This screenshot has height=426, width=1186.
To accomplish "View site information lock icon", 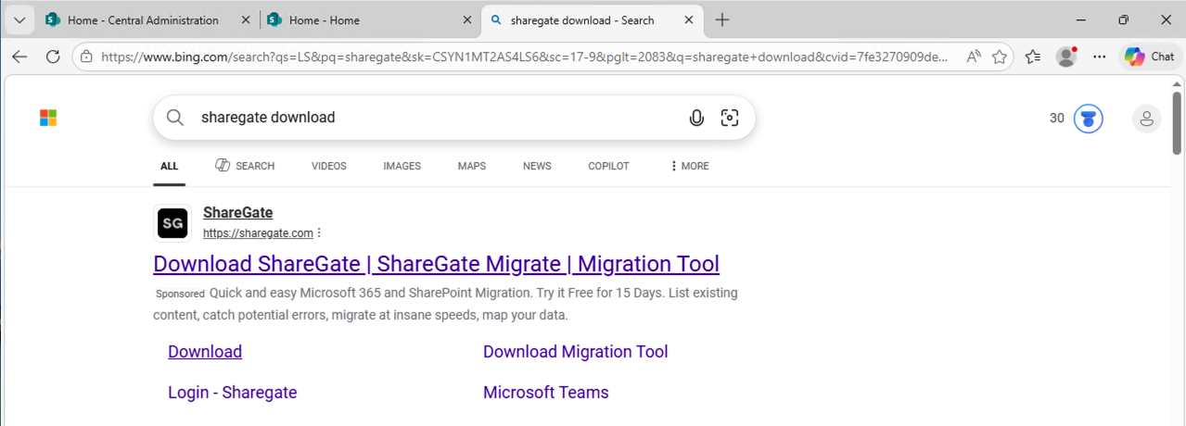I will point(86,56).
